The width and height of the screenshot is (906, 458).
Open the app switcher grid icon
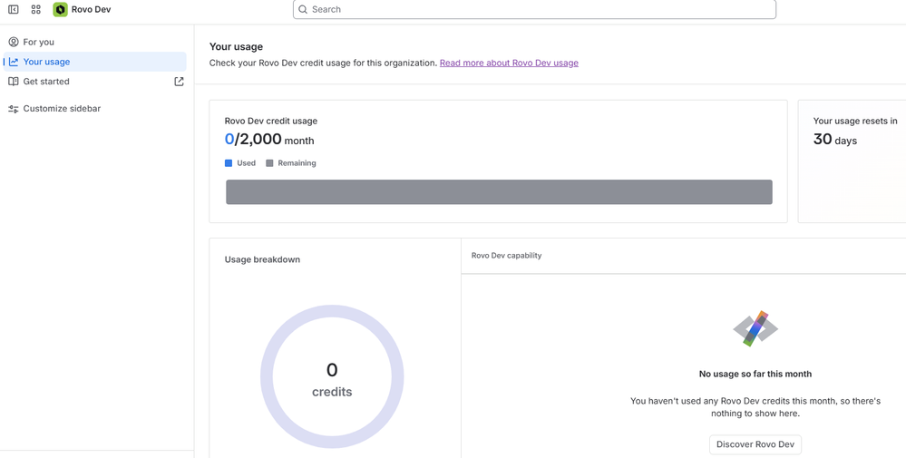pos(36,9)
